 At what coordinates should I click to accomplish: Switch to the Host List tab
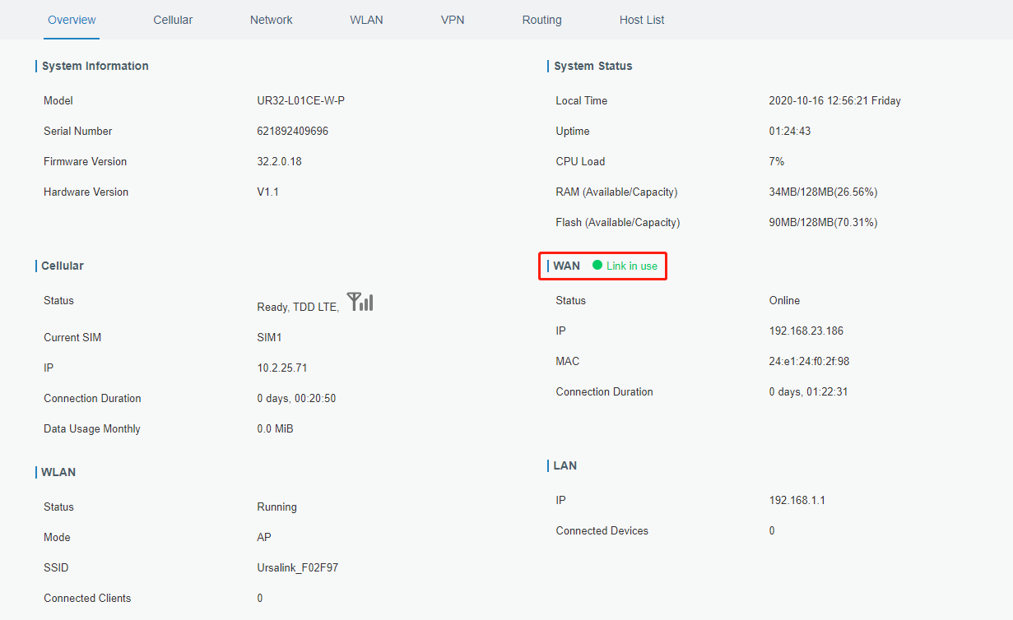click(642, 20)
